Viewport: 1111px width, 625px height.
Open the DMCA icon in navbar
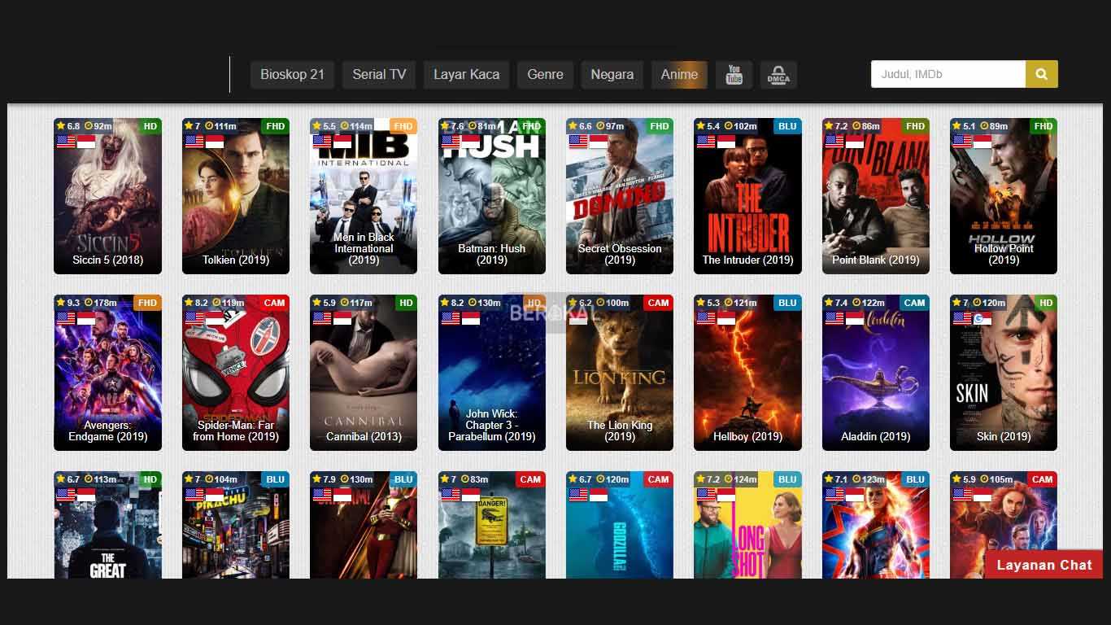point(778,75)
